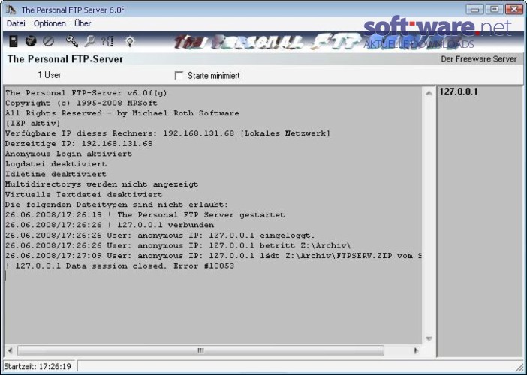527x375 pixels.
Task: Close the Personal FTP Server window
Action: tap(514, 10)
